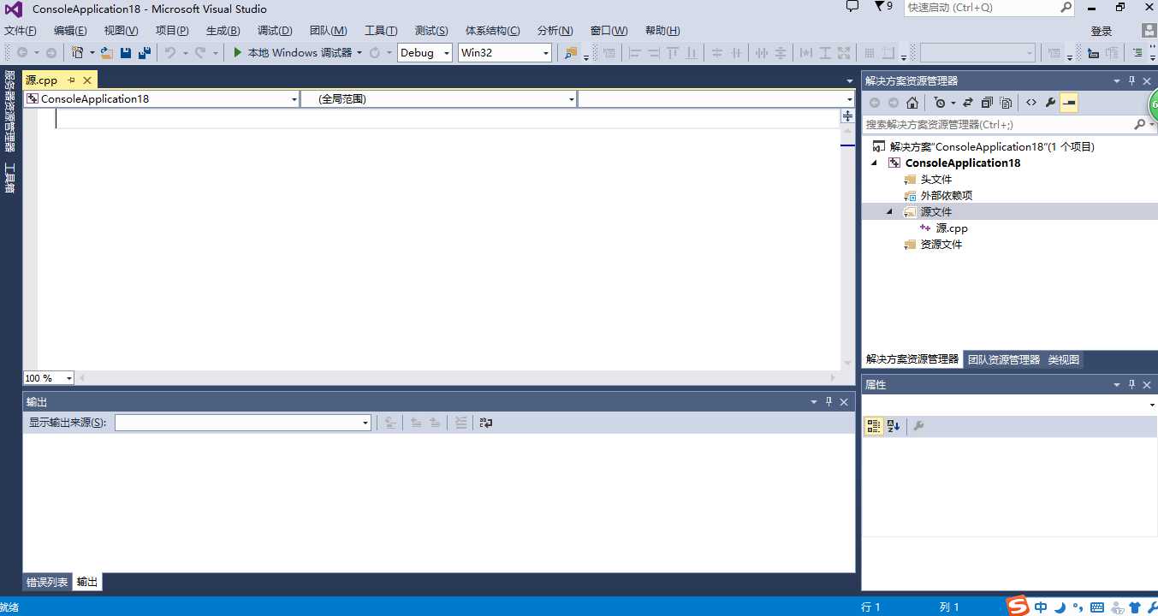Image resolution: width=1158 pixels, height=616 pixels.
Task: Click the feedback speech bubble icon
Action: (x=852, y=7)
